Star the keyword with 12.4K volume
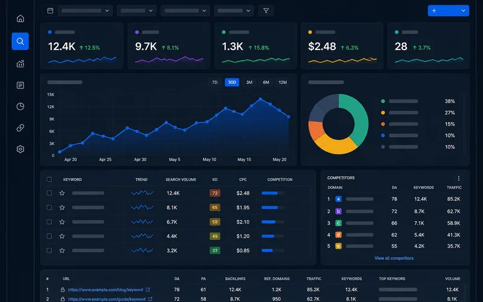This screenshot has height=302, width=483. (62, 193)
